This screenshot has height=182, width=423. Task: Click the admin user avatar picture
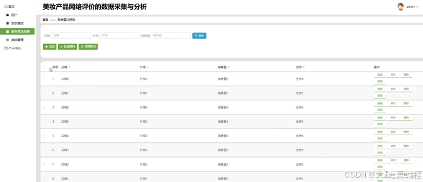(401, 7)
